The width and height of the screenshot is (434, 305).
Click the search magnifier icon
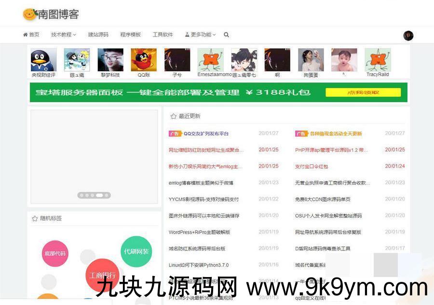tap(227, 35)
